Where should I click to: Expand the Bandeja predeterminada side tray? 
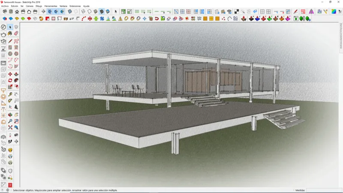[341, 33]
